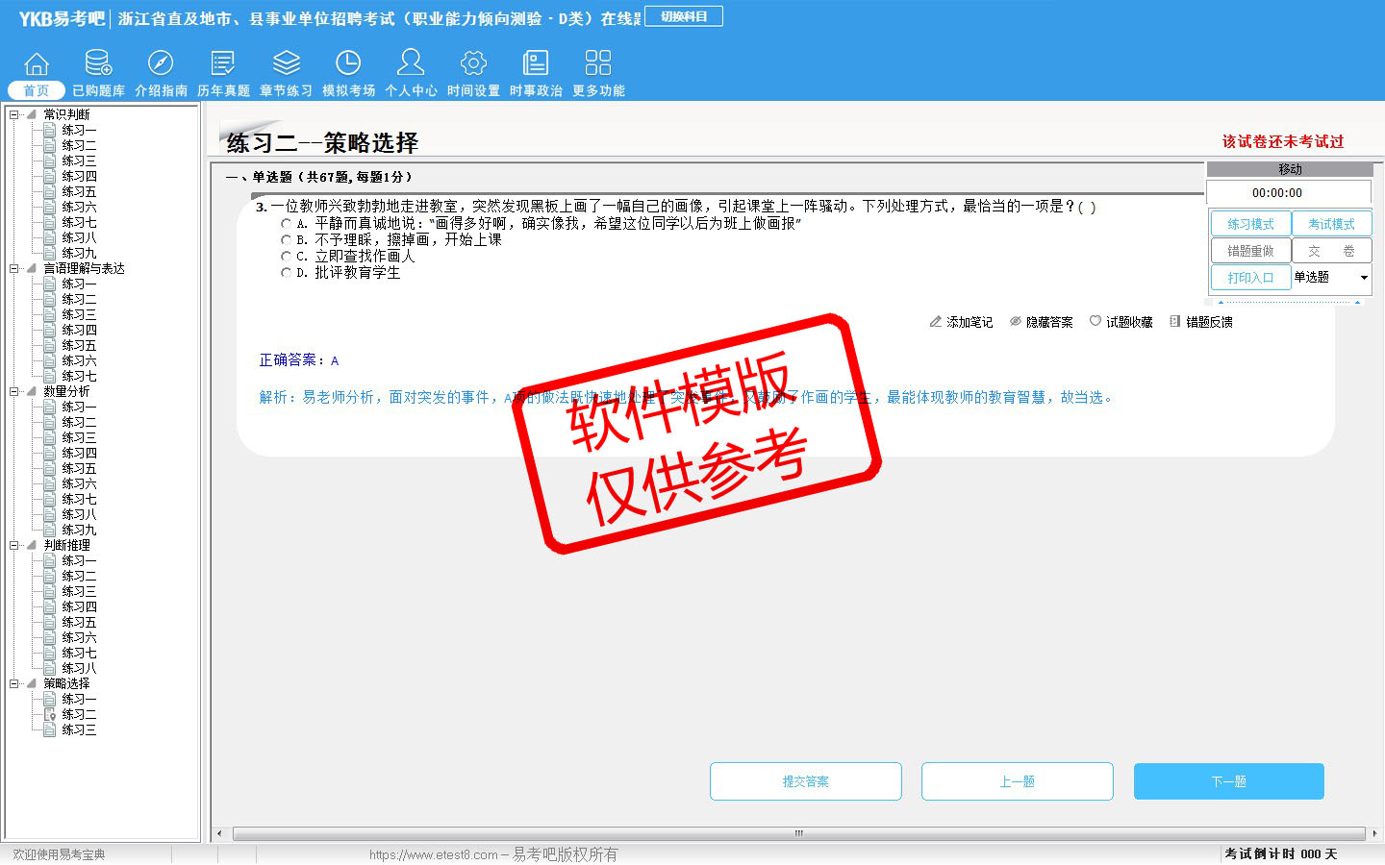The height and width of the screenshot is (865, 1385).
Task: Switch to 练习模式 practice mode
Action: pos(1250,224)
